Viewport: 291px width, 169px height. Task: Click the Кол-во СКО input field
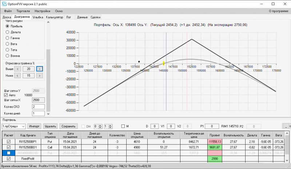(38, 107)
